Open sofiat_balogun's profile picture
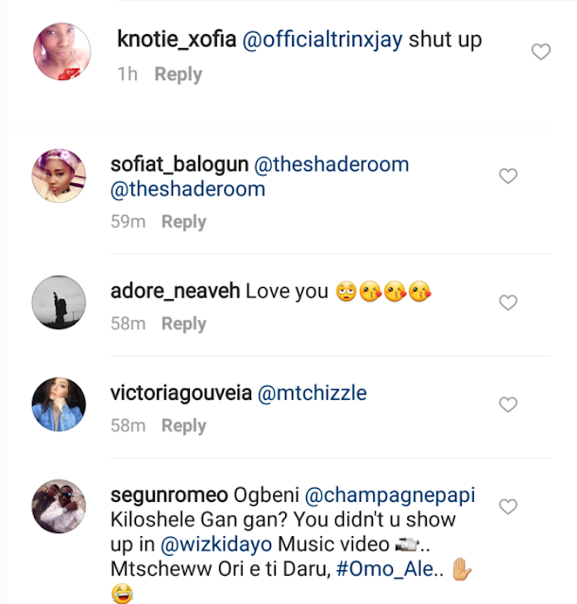Screen dimensions: 577x604 pyautogui.click(x=59, y=176)
